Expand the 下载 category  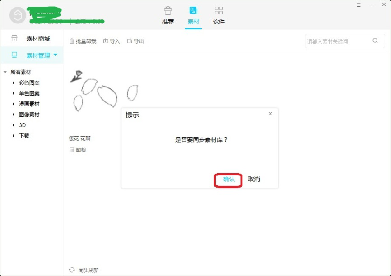click(x=14, y=136)
